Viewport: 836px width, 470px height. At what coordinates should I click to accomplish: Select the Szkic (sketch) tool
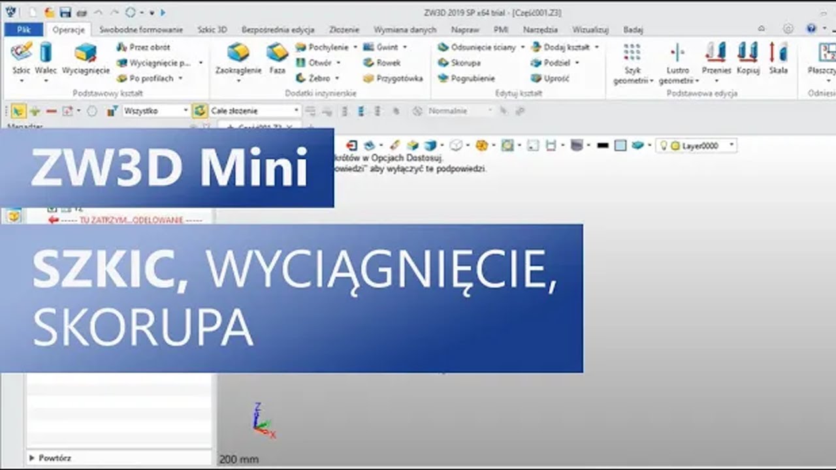point(22,59)
